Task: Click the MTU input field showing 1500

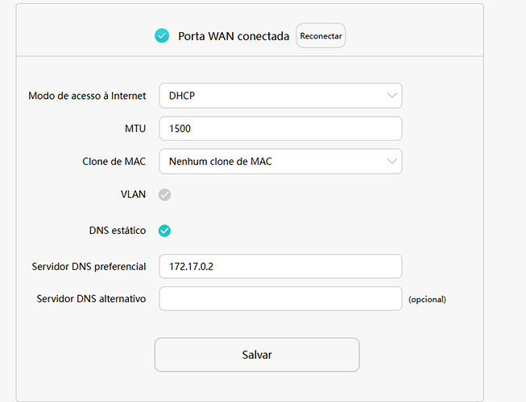Action: [280, 129]
